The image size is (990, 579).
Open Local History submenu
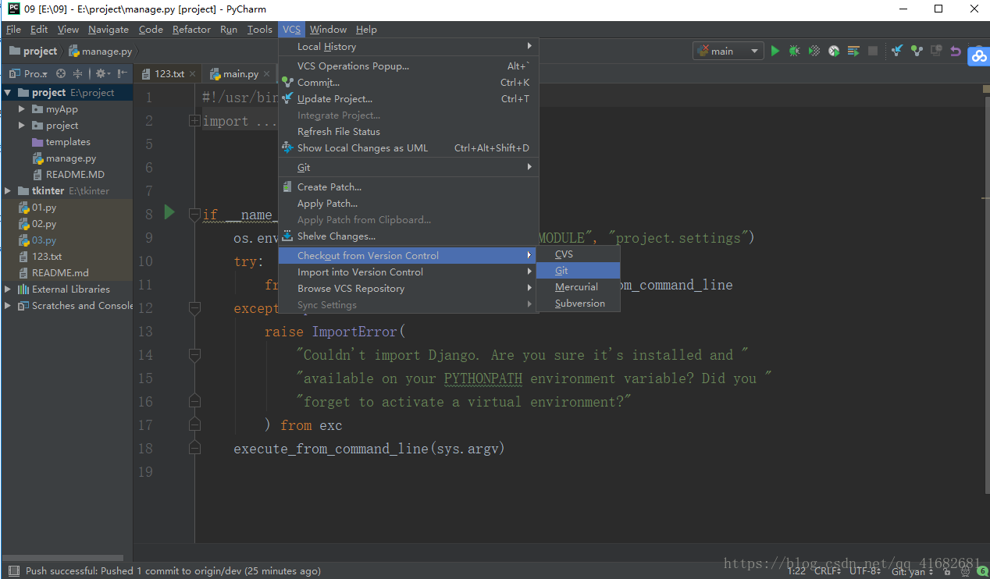pos(409,47)
